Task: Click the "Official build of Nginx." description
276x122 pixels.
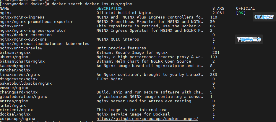Action: coord(125,13)
